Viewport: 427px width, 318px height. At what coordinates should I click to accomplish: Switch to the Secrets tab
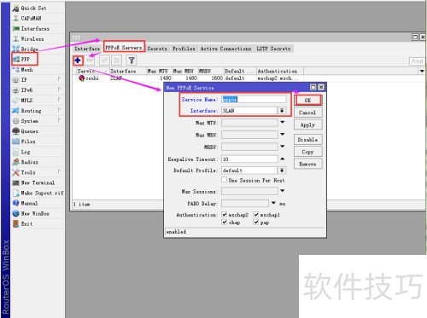157,49
